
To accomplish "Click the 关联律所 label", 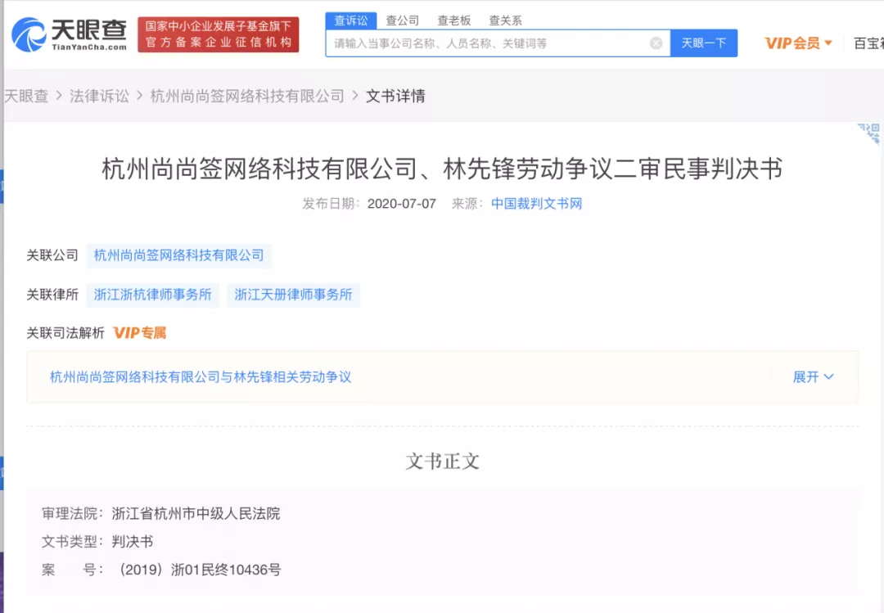I will tap(52, 295).
